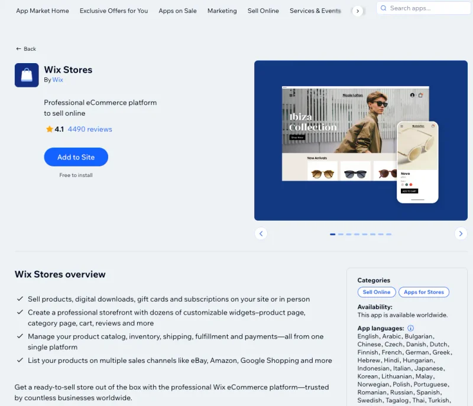Viewport: 473px width, 406px height.
Task: Show more navigation categories with the arrow
Action: [x=358, y=11]
